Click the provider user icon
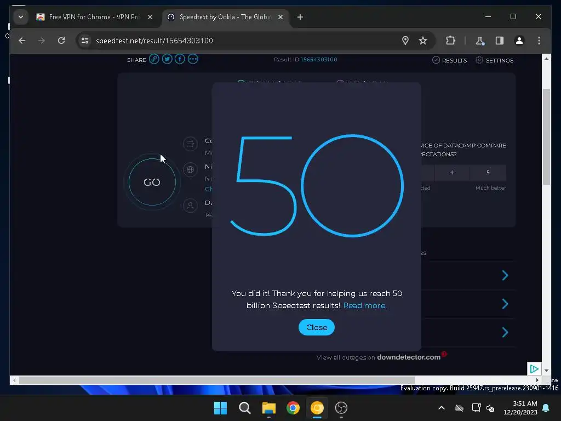The image size is (561, 421). coord(190,206)
